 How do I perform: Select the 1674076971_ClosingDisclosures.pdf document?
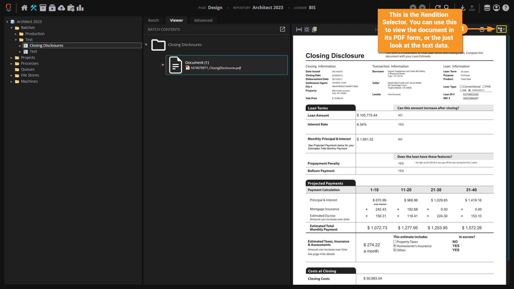[x=215, y=68]
